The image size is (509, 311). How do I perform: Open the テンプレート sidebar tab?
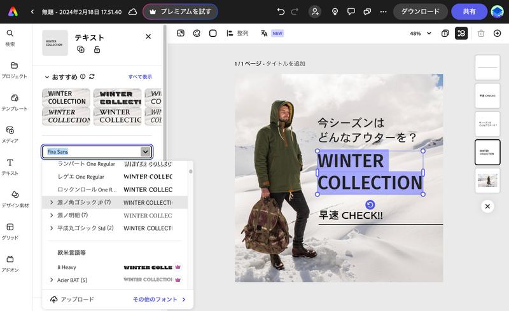click(14, 101)
